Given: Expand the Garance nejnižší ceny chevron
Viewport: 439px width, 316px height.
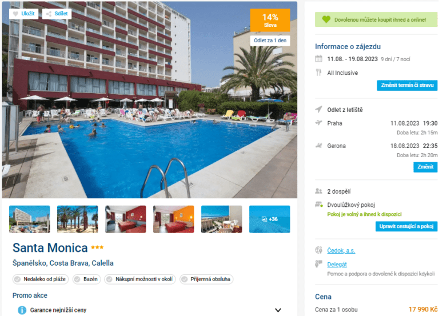Looking at the screenshot, I should (278, 310).
